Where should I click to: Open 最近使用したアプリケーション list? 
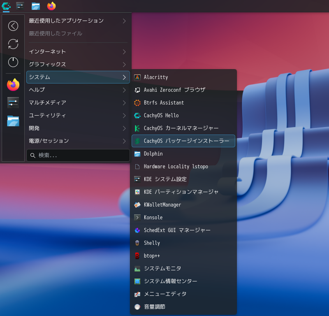click(x=78, y=21)
